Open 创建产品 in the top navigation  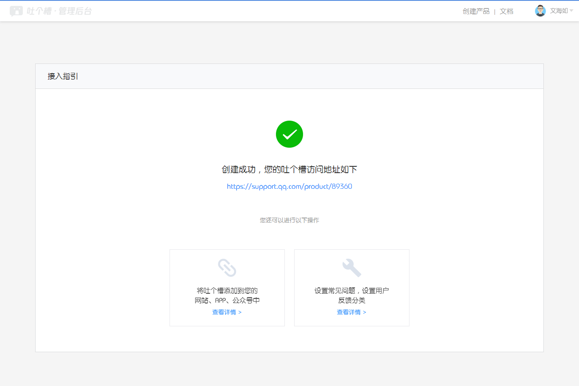[x=476, y=11]
